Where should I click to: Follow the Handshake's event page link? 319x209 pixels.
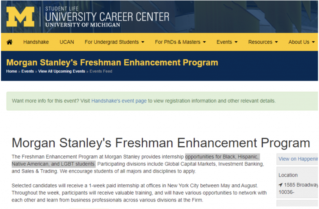click(x=119, y=101)
